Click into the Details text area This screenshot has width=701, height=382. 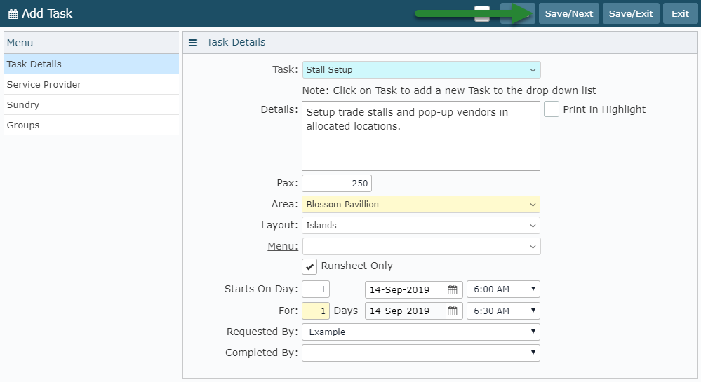[421, 136]
